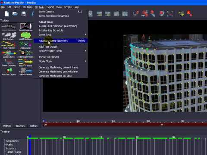Choose the Add Poly Masks toolbox tool

point(26,36)
